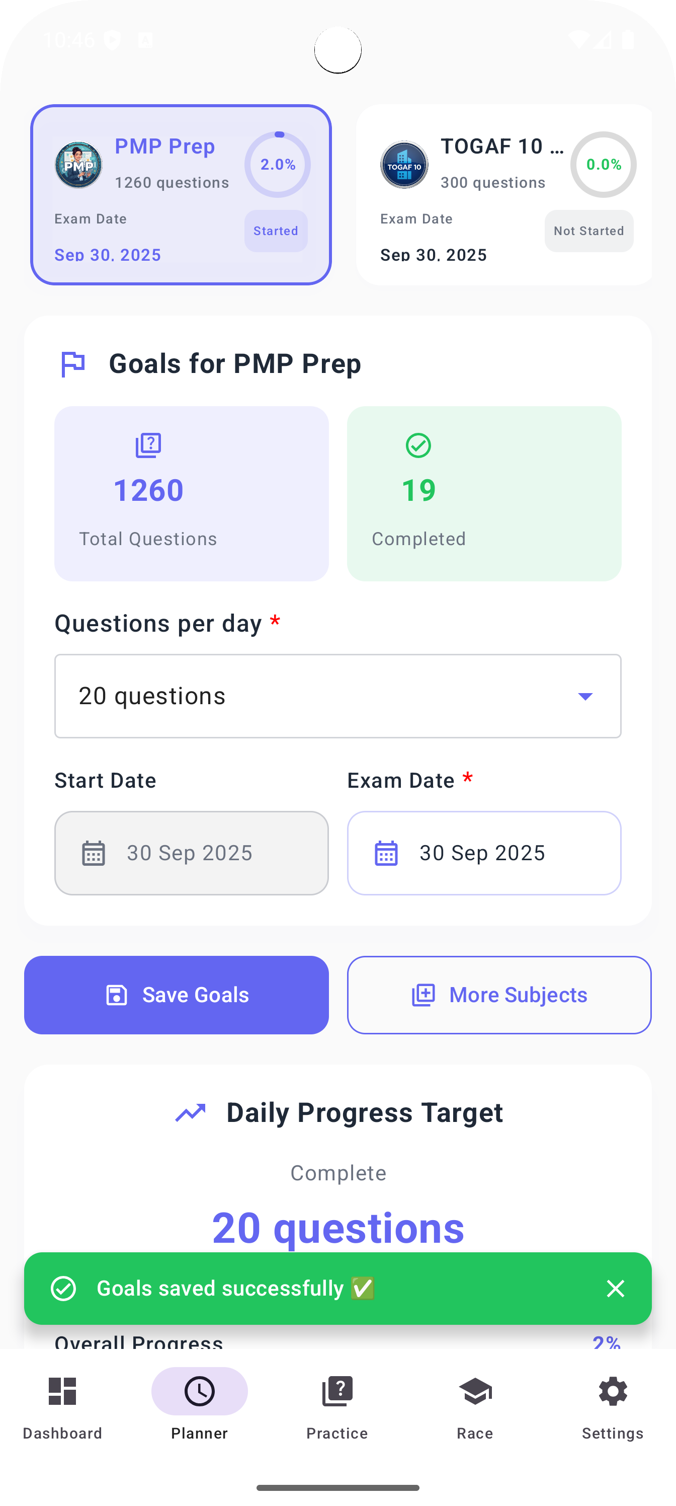676x1506 pixels.
Task: Dismiss the Goals saved successfully toast
Action: point(615,1289)
